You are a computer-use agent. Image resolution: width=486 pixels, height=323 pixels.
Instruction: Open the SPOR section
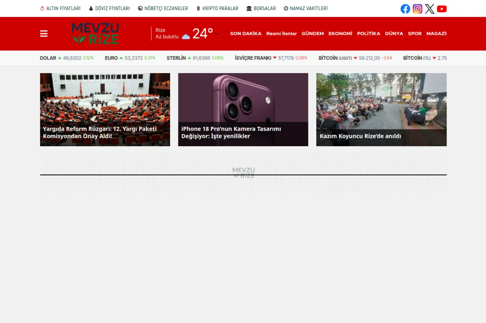tap(415, 33)
